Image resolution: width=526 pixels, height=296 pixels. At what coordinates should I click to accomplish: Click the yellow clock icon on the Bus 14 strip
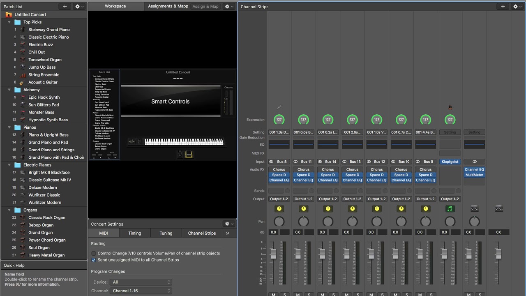click(x=328, y=209)
